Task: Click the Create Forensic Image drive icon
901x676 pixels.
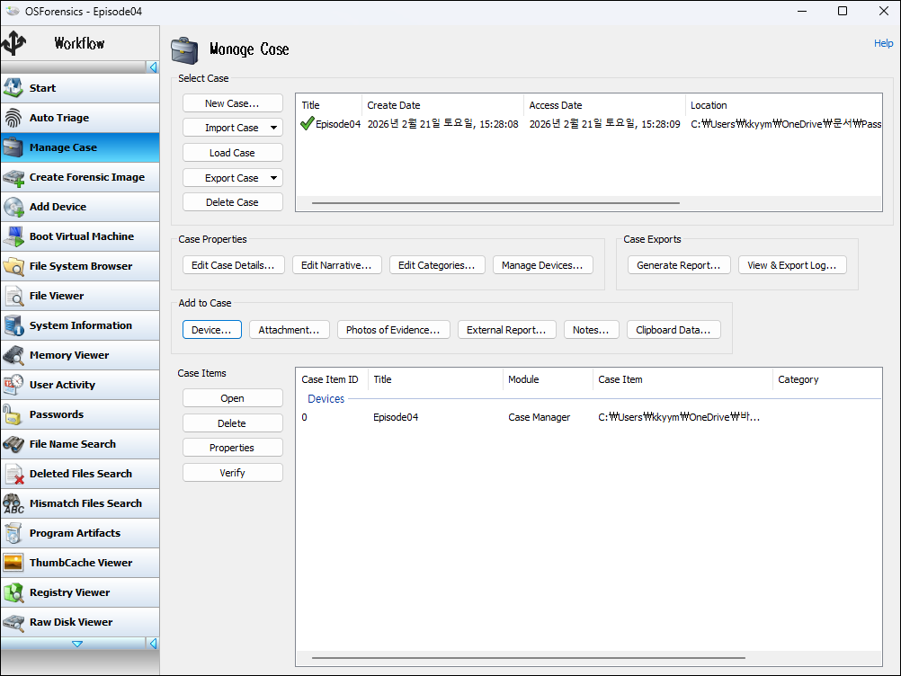Action: (13, 177)
